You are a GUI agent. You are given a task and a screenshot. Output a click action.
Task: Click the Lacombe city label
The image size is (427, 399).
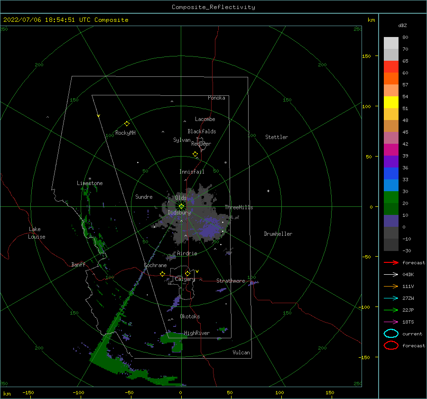[205, 119]
